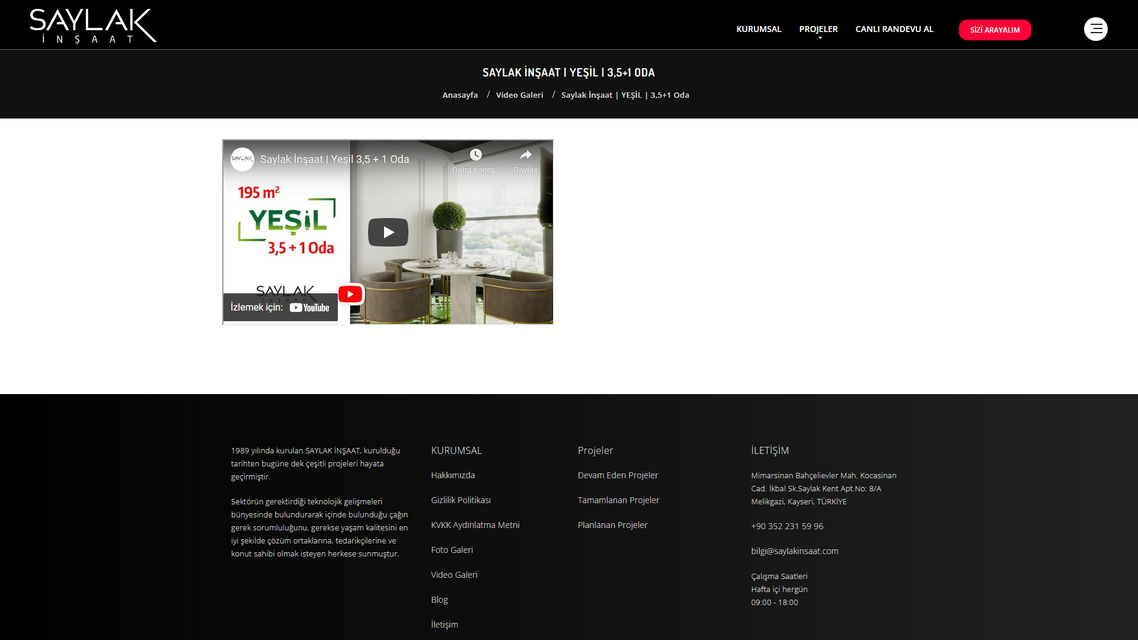This screenshot has height=640, width=1138.
Task: Open Foto Galeri footer link
Action: tap(452, 550)
